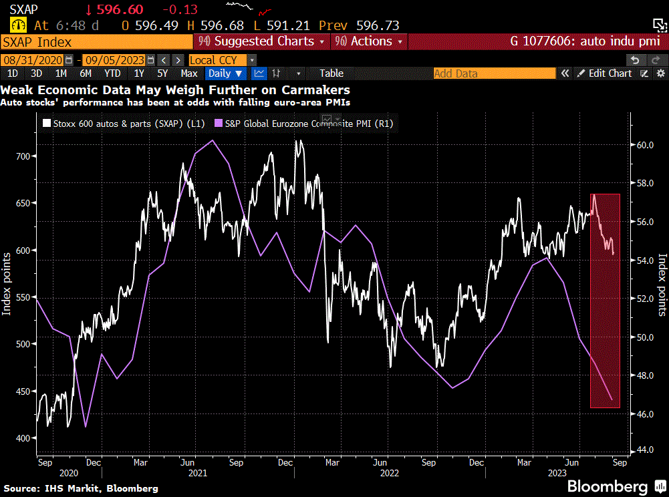Click the Prev value 596.73

[378, 25]
